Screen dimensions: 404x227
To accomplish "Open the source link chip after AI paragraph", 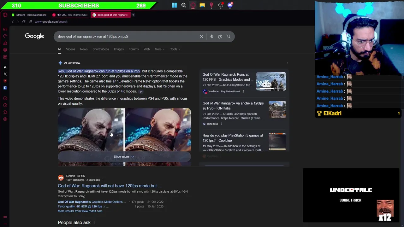I will [x=141, y=92].
